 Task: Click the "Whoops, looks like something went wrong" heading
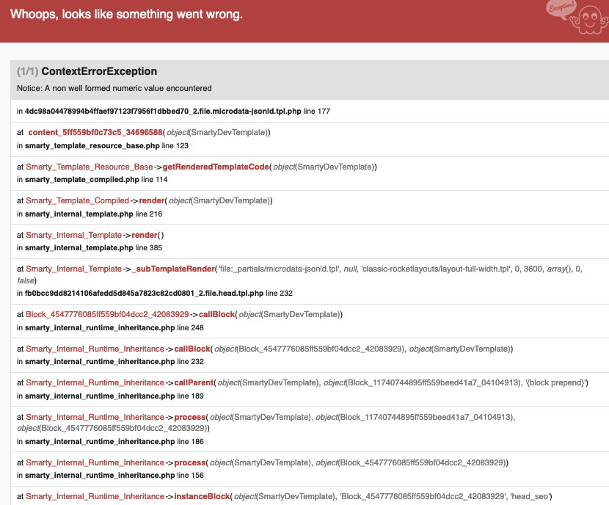tap(126, 15)
